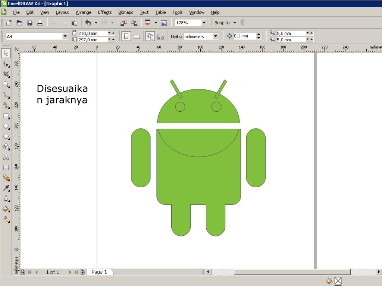Click the no-outline X swatch in status bar
This screenshot has width=382, height=286.
click(x=338, y=281)
